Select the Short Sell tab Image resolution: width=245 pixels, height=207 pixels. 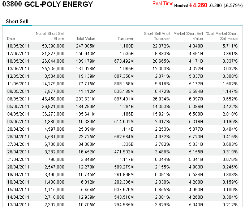pyautogui.click(x=17, y=21)
